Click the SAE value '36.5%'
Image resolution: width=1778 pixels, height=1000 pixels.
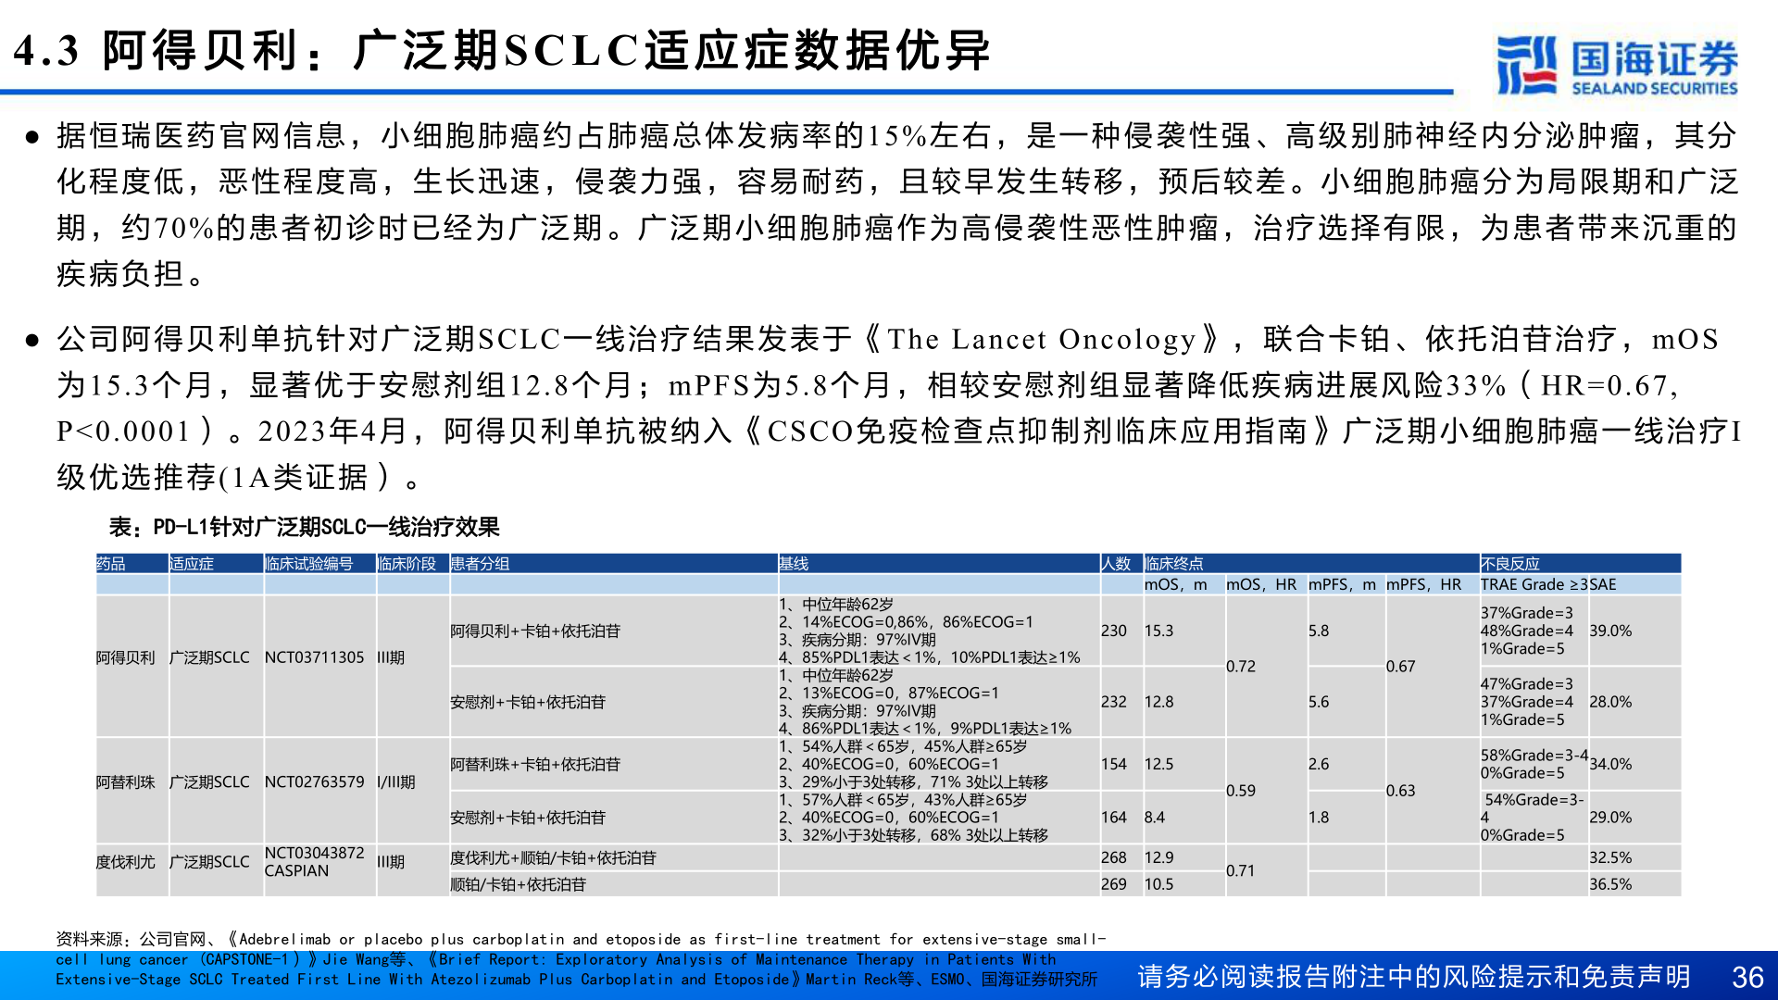point(1611,885)
